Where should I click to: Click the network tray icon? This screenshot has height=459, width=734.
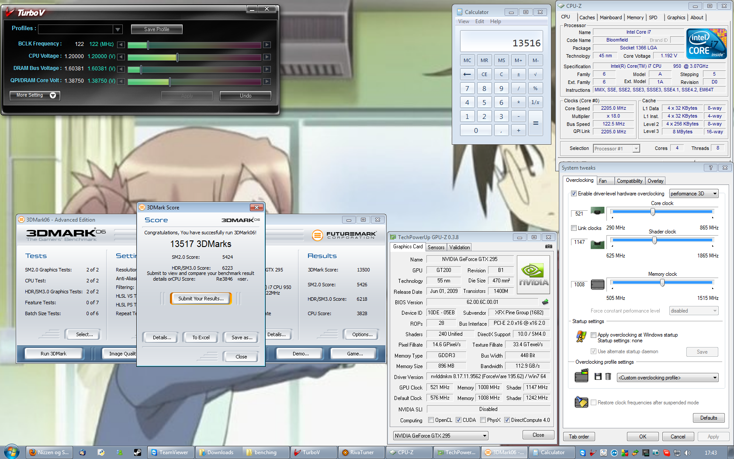coord(677,453)
